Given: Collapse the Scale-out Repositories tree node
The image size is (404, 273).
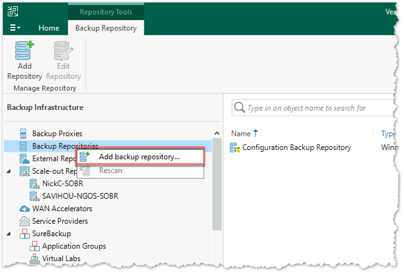Looking at the screenshot, I should tap(8, 171).
